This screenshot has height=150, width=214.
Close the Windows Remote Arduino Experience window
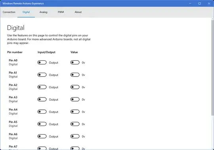(x=209, y=4)
